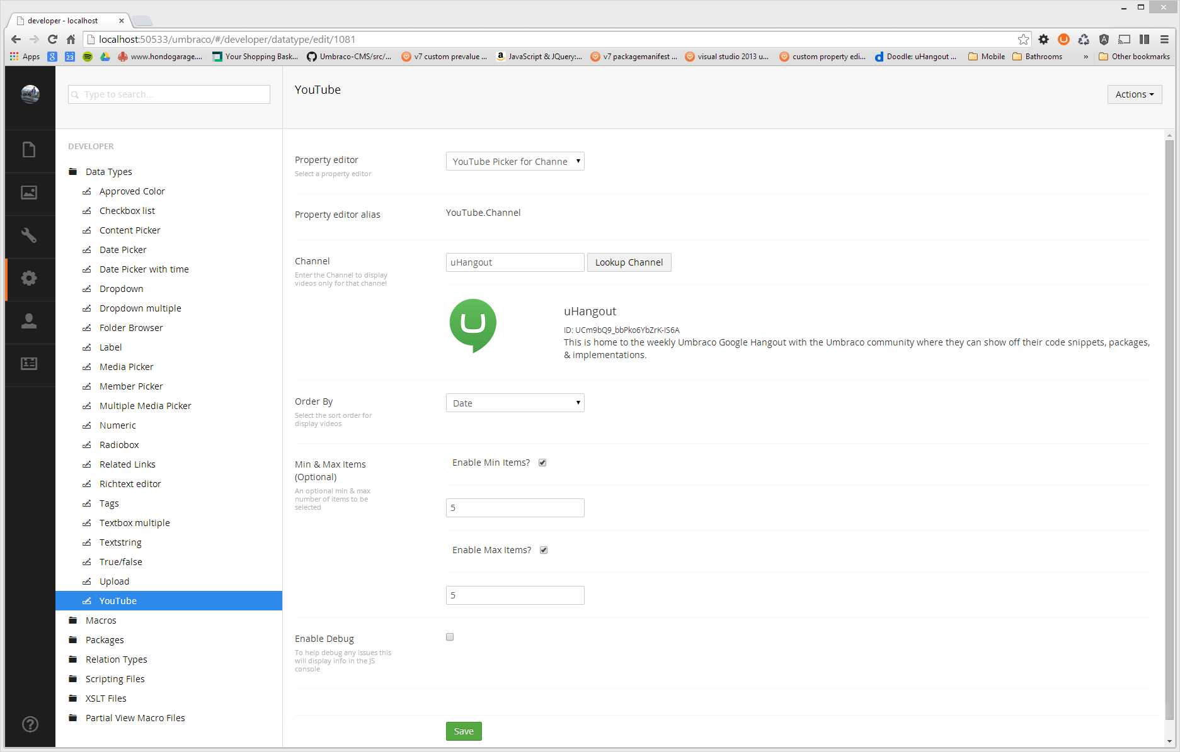
Task: Select Textbox multiple data type
Action: point(134,523)
